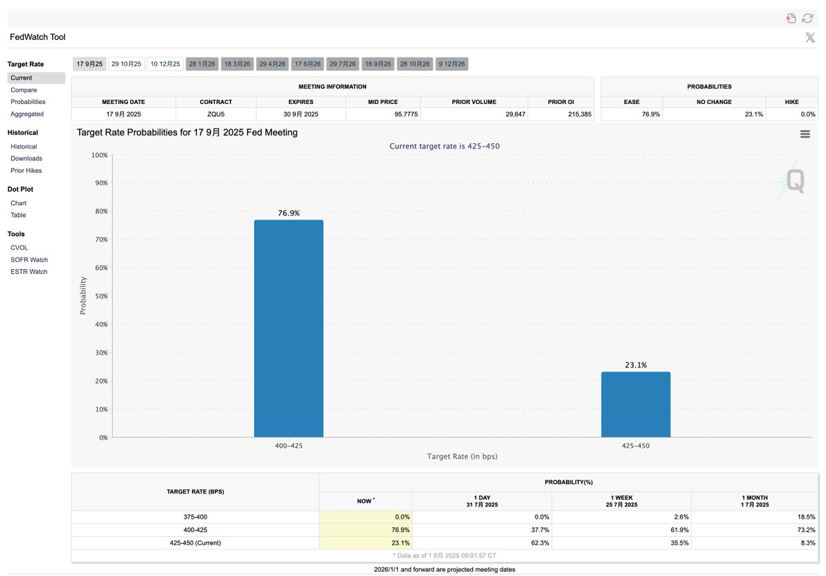Go to the Downloads sidebar link
Image resolution: width=826 pixels, height=576 pixels.
click(x=26, y=158)
